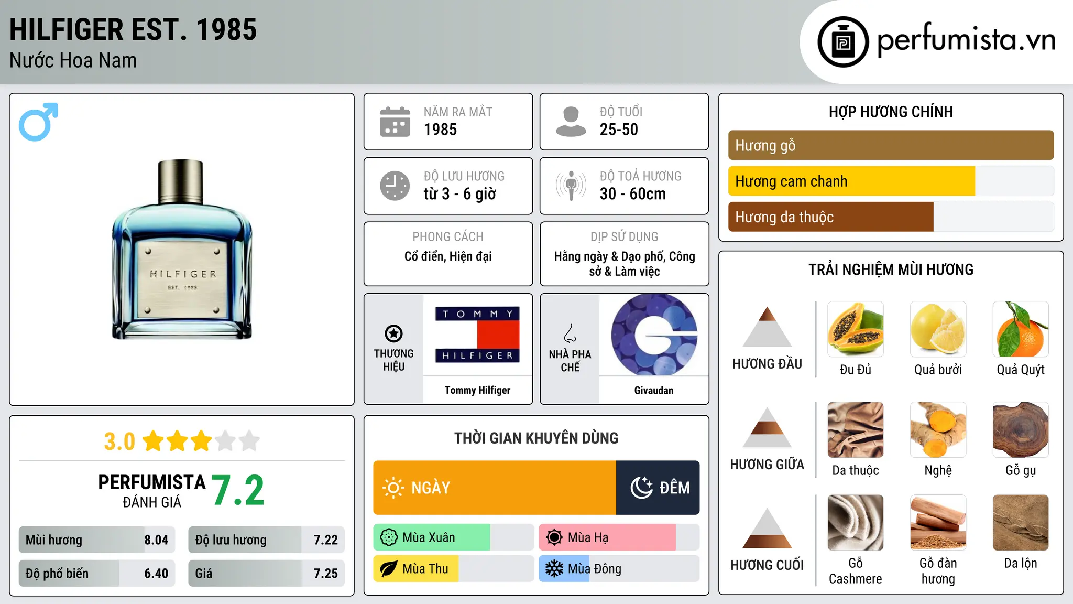Click the style text Cổ điển, Hiện đại
This screenshot has width=1073, height=604.
448,256
